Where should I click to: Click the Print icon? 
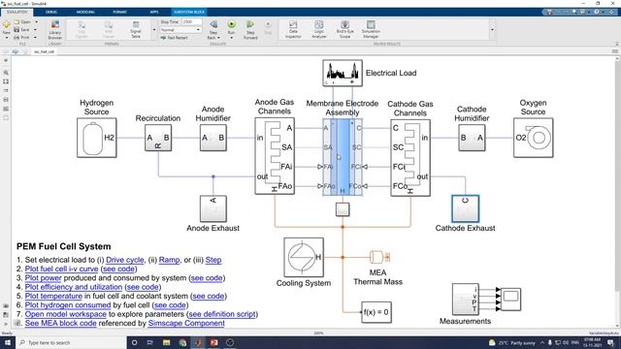pyautogui.click(x=16, y=37)
